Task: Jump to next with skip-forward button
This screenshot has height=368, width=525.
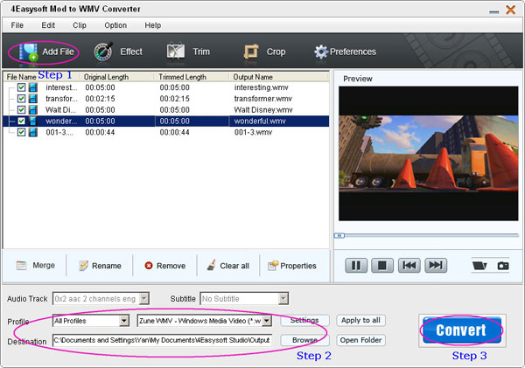Action: click(x=436, y=266)
